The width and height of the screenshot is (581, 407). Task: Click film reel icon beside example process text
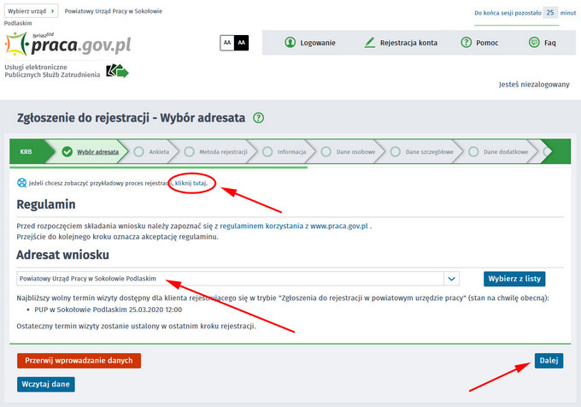click(22, 183)
